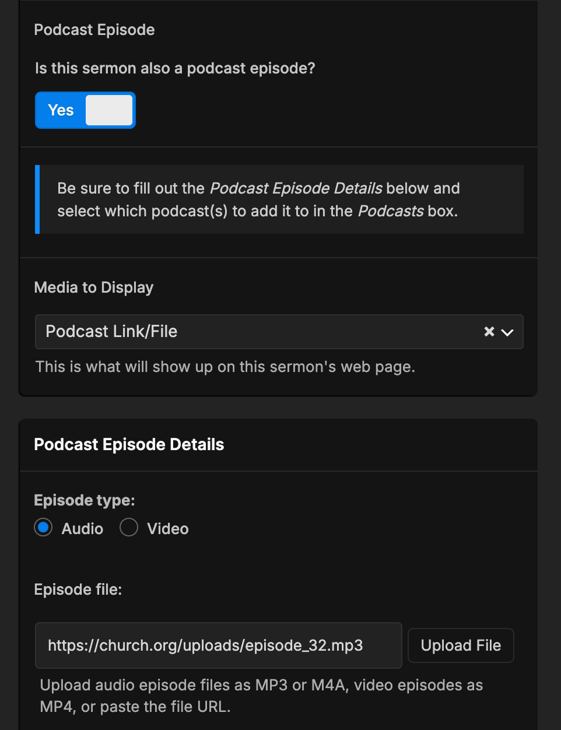Screen dimensions: 561x730
Task: Click the Audio label text
Action: tap(82, 529)
